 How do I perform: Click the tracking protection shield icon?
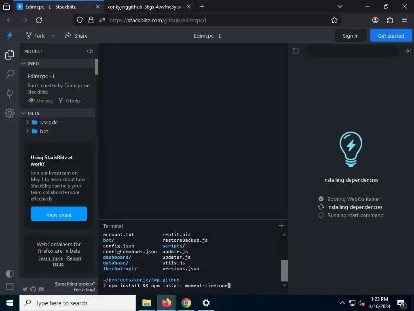tap(80, 20)
